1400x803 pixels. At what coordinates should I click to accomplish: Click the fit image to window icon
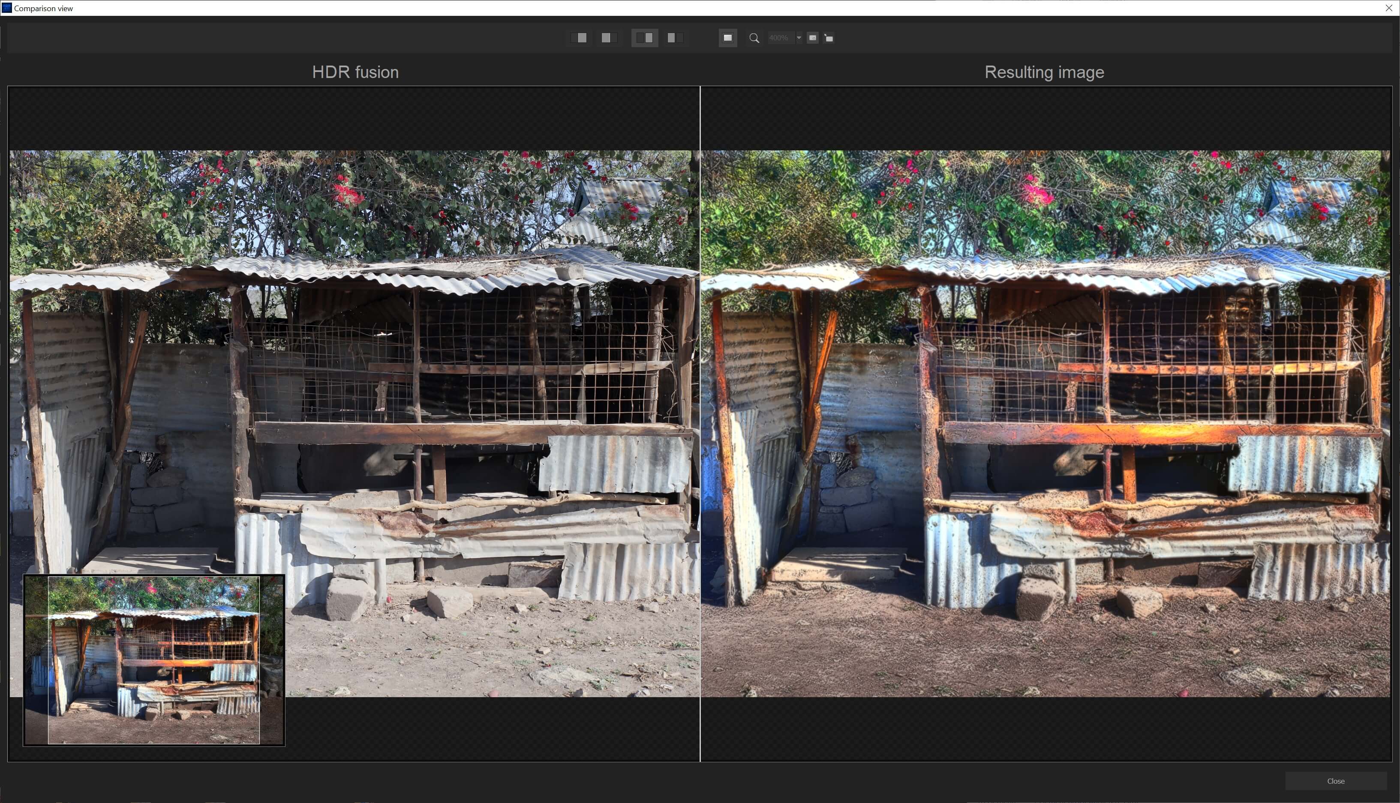pyautogui.click(x=727, y=38)
